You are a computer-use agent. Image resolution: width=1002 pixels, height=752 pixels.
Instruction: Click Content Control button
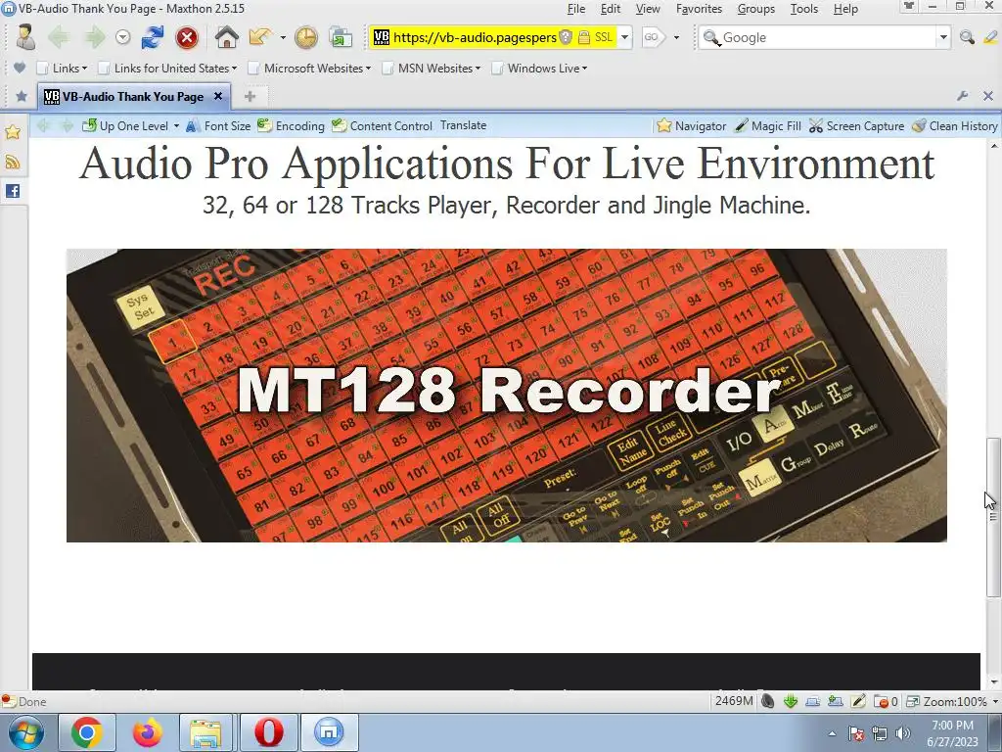tap(383, 126)
